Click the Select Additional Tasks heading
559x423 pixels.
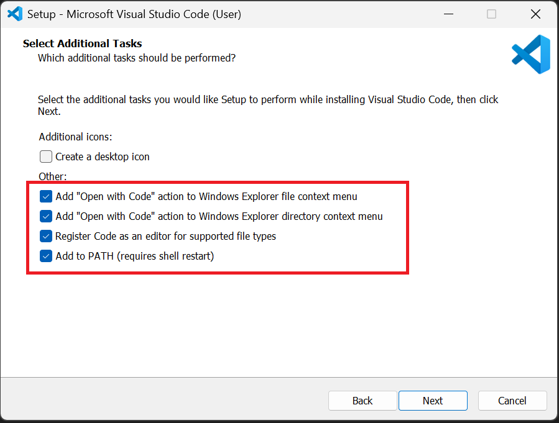(x=82, y=43)
